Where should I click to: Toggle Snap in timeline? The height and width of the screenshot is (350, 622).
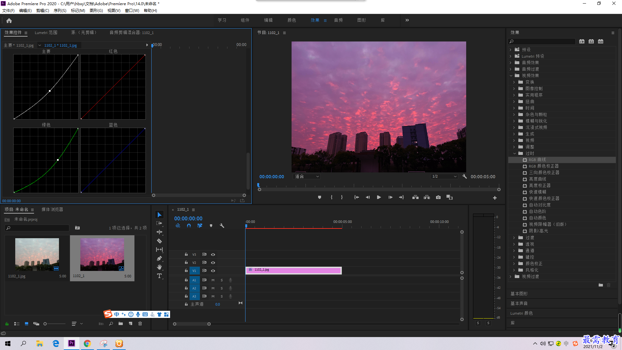click(189, 226)
